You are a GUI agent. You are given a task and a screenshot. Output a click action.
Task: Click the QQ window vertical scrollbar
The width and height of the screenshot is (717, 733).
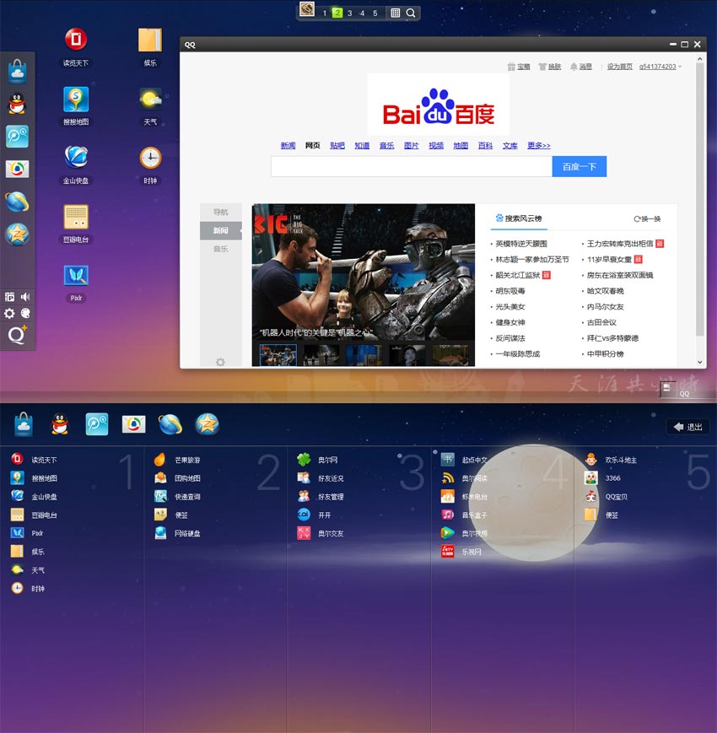coord(699,199)
